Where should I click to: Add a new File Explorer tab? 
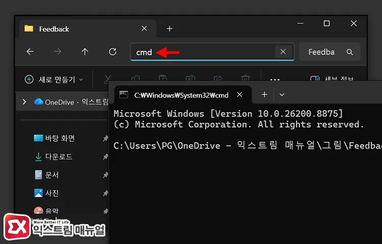170,28
